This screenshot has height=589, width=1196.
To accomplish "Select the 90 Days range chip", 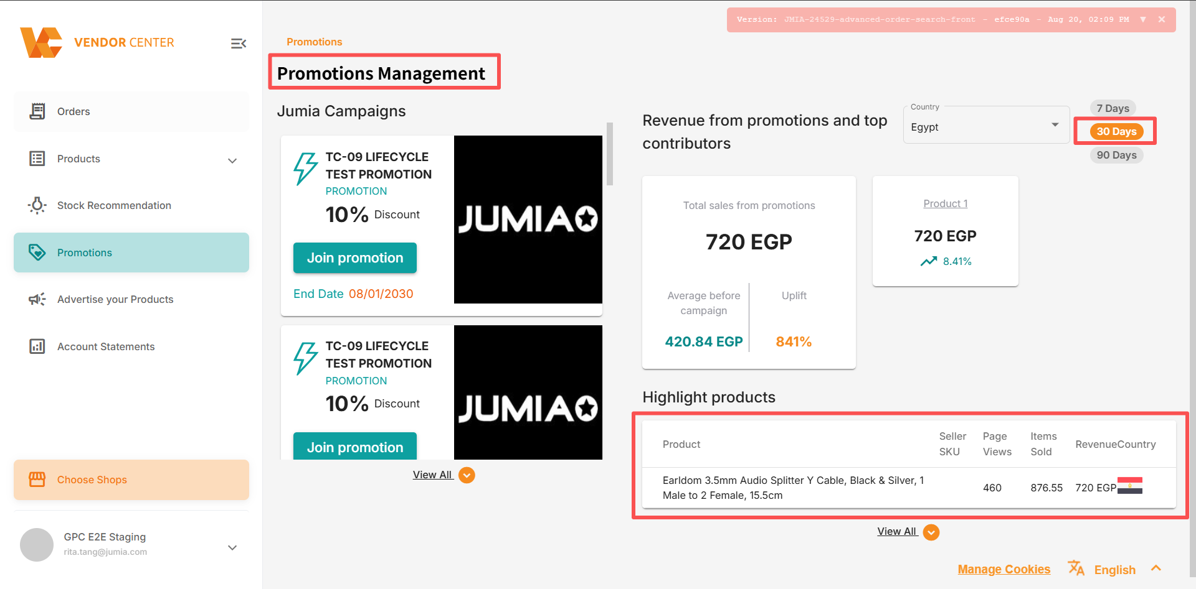I will (1116, 155).
